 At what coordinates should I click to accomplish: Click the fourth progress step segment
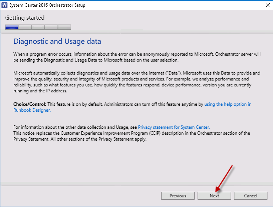[x=51, y=27]
